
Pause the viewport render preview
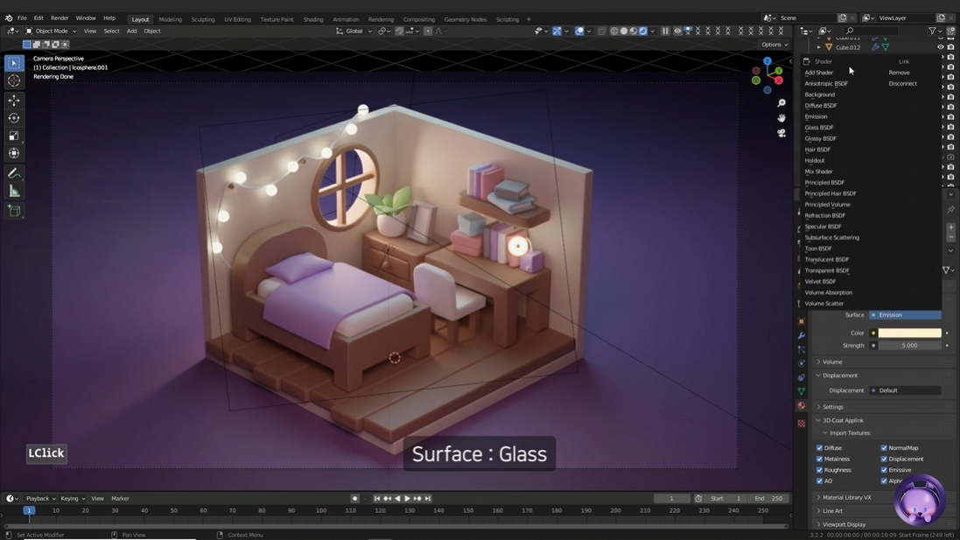pyautogui.click(x=665, y=31)
